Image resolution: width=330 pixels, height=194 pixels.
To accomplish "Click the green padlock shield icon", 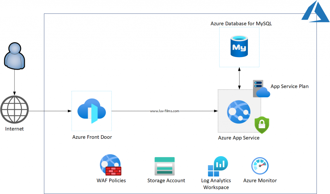I will pos(262,125).
